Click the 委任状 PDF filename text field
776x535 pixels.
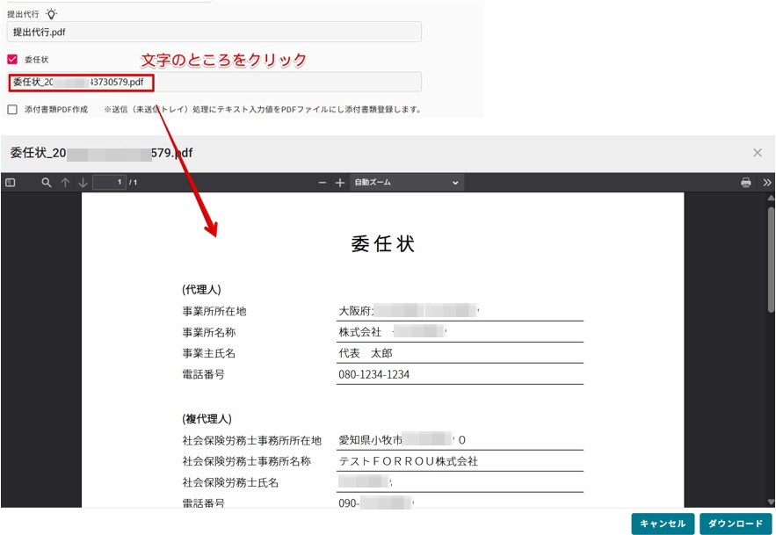[214, 82]
